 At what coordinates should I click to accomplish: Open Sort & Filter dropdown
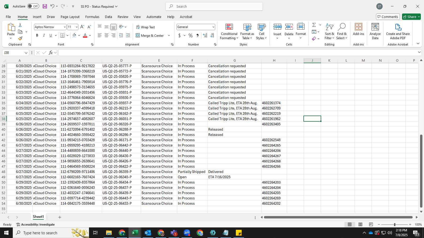click(x=329, y=31)
